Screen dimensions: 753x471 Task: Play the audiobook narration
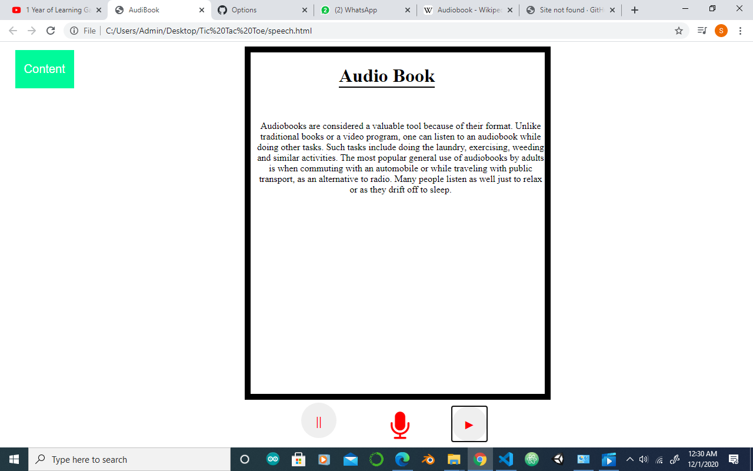[469, 424]
